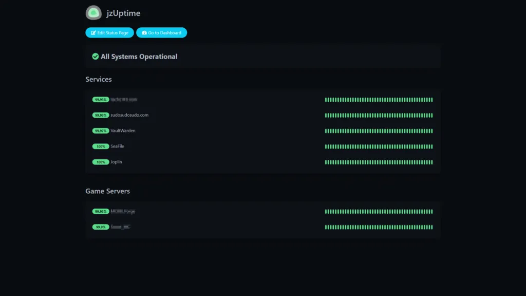Click the 100% uptime badge beside Joplin
The height and width of the screenshot is (296, 526).
[100, 162]
